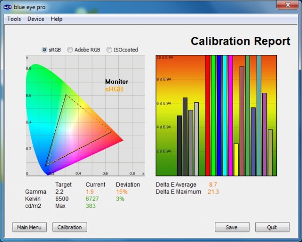Click the current Gamma value 1.9
The width and height of the screenshot is (302, 242).
[90, 192]
